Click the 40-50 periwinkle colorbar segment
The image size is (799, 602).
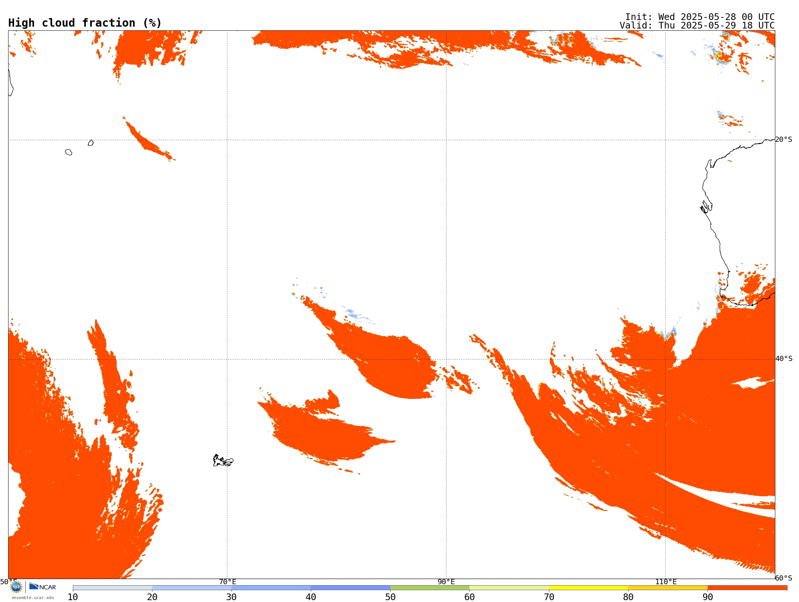click(350, 588)
